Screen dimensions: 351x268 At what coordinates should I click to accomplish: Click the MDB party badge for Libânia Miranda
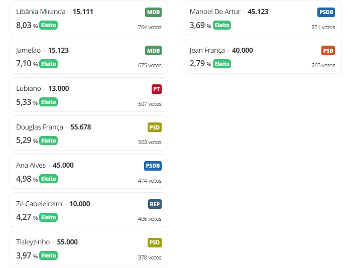[x=153, y=12]
